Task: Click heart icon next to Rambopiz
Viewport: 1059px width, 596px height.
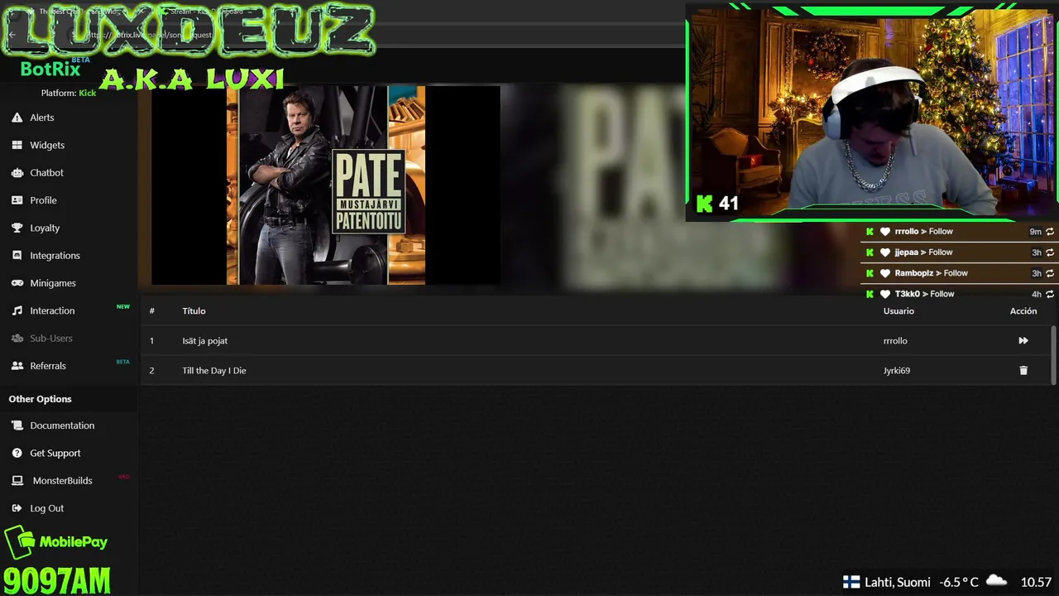Action: coord(884,273)
